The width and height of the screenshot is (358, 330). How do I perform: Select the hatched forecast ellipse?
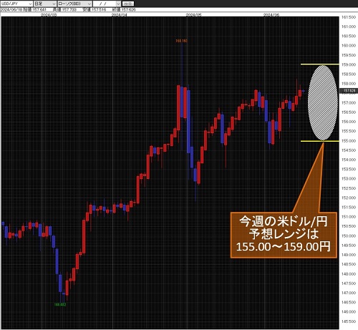click(323, 103)
